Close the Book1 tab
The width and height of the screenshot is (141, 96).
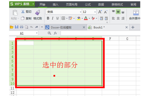coord(127,27)
